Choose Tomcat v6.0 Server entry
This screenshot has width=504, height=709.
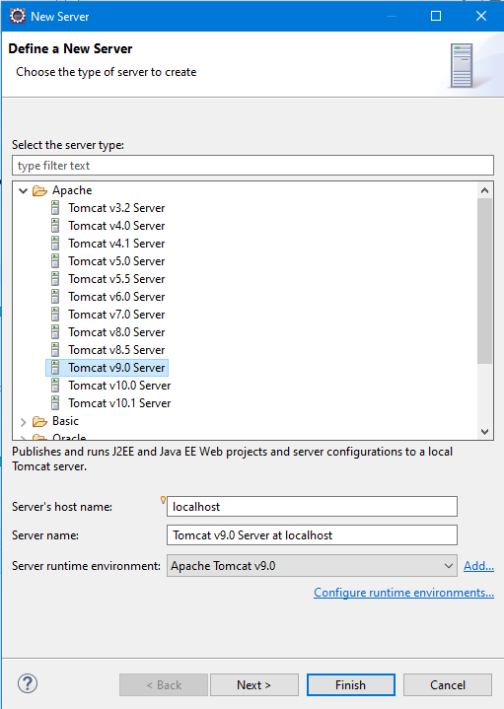[x=116, y=297]
